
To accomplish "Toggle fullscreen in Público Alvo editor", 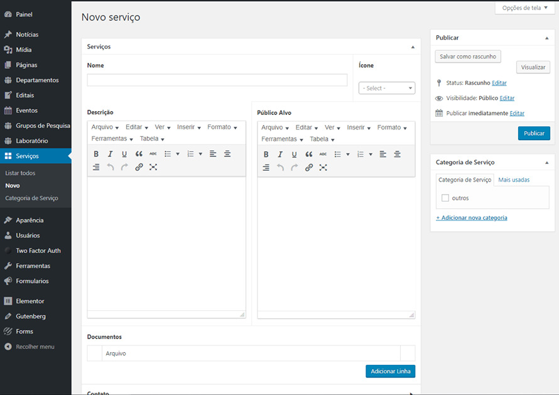I will (323, 168).
